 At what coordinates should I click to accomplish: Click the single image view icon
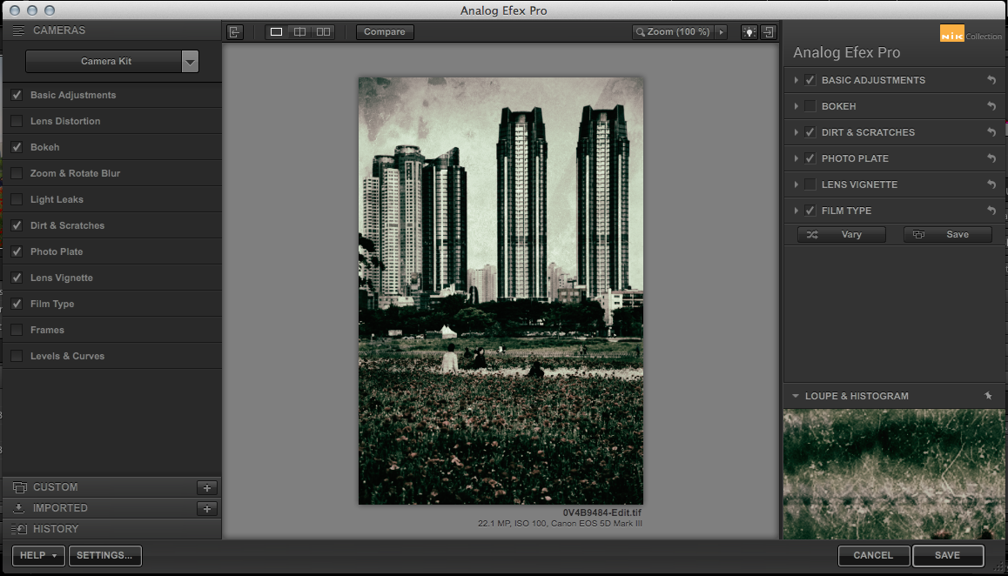click(x=277, y=32)
